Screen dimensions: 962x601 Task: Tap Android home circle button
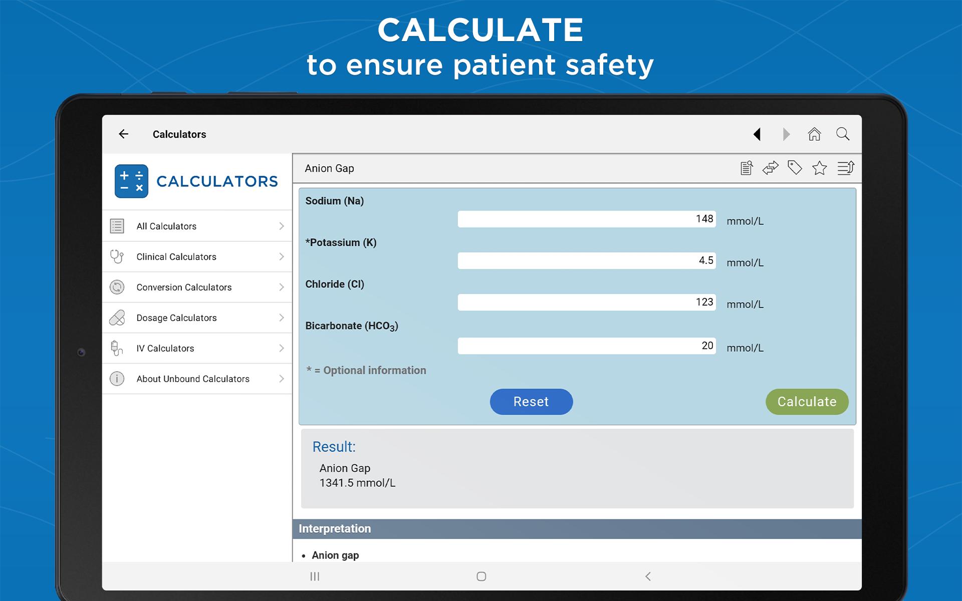482,576
